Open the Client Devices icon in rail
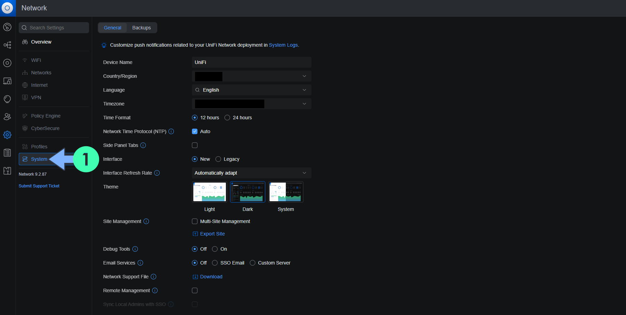 point(7,81)
